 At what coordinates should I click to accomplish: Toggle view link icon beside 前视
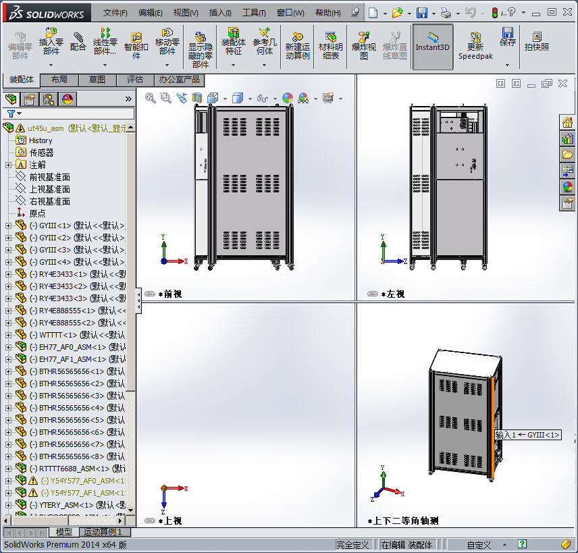[x=149, y=294]
